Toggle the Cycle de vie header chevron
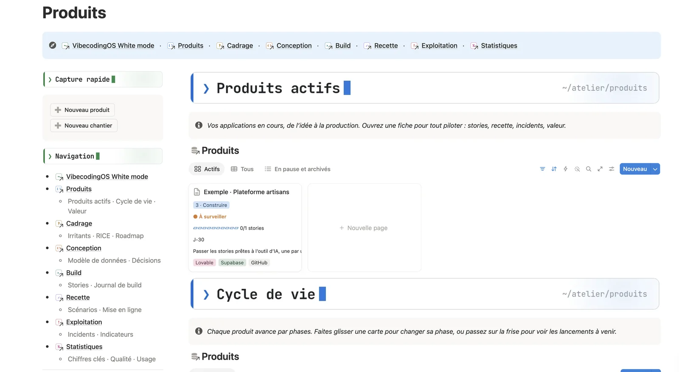Viewport: 679px width, 372px height. [x=206, y=294]
